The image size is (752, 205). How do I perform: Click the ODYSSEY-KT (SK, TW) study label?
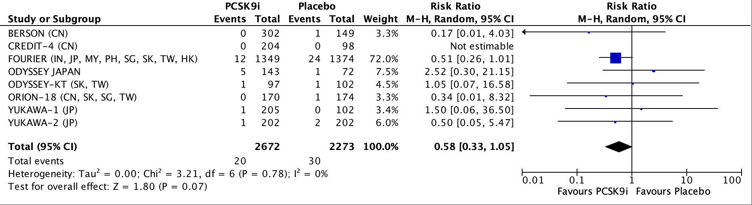(58, 85)
